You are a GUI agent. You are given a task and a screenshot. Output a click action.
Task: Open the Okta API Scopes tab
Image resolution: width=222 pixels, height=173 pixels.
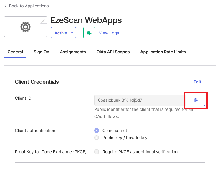pos(113,52)
